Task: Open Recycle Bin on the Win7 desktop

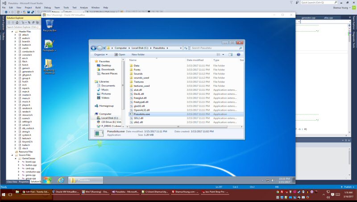Action: pos(50,25)
